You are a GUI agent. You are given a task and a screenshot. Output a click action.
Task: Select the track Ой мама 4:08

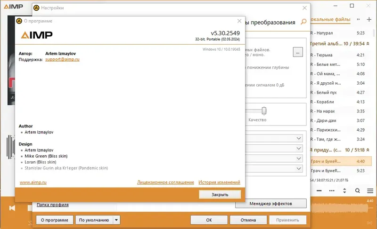point(341,74)
